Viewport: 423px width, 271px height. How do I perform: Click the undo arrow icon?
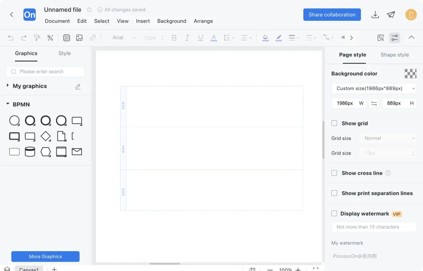[x=11, y=38]
